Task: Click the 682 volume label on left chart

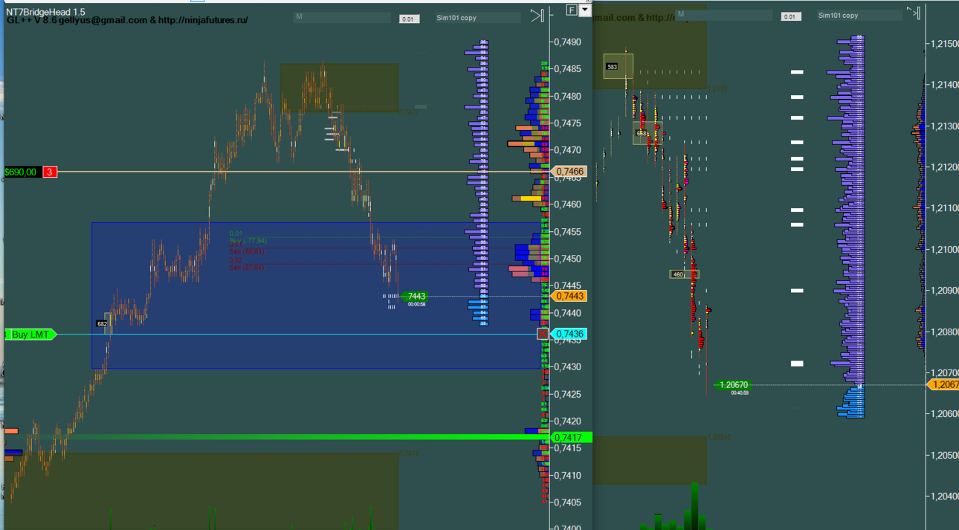Action: tap(102, 323)
